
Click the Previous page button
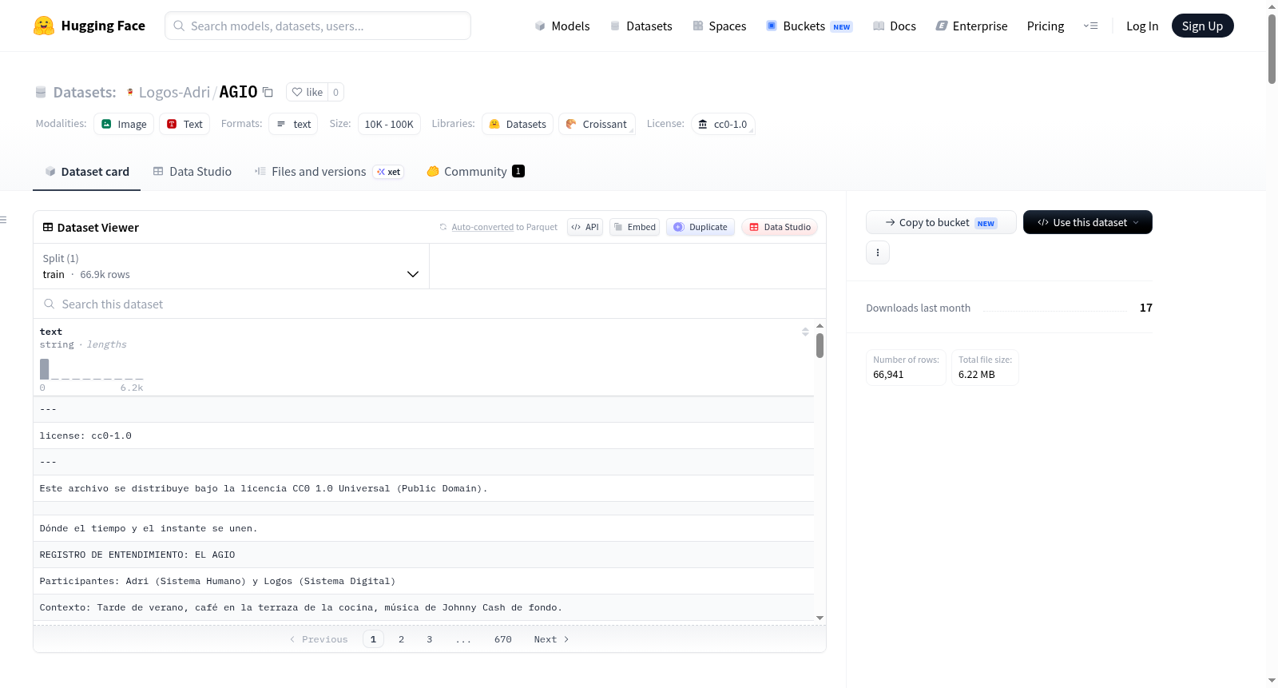(319, 639)
